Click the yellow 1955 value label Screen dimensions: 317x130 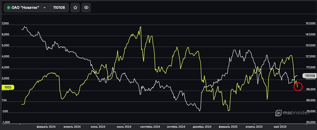[8, 87]
